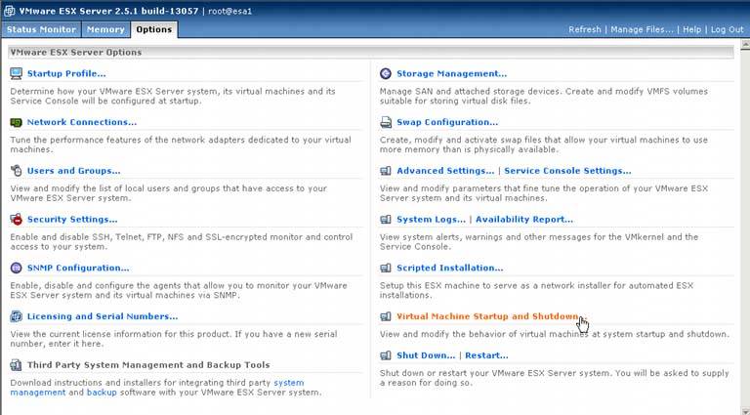This screenshot has height=415, width=750.
Task: View the Availability Report
Action: point(524,220)
